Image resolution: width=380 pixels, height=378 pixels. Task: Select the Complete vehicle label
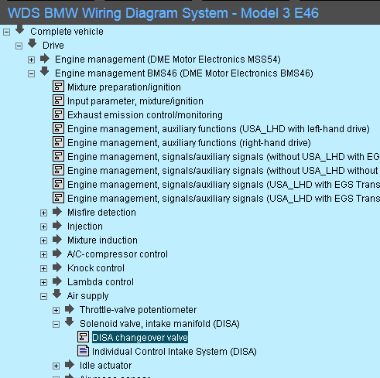pyautogui.click(x=67, y=32)
